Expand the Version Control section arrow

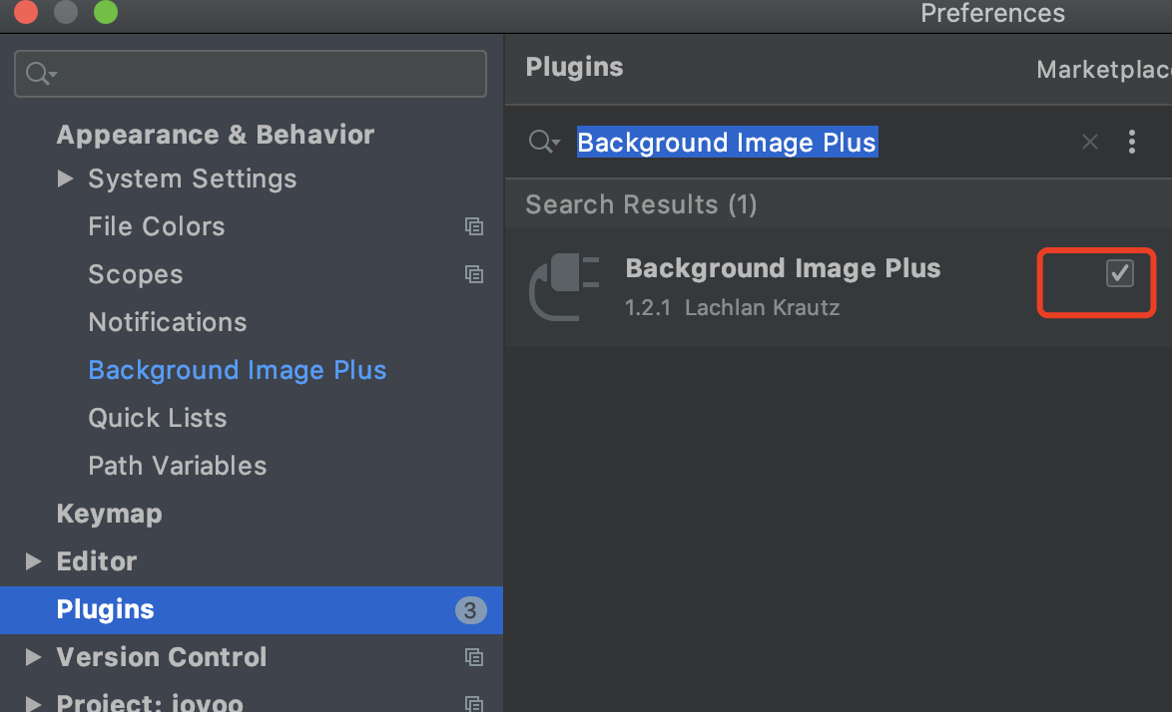pos(33,657)
